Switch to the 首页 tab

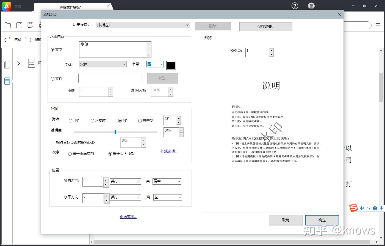click(18, 6)
